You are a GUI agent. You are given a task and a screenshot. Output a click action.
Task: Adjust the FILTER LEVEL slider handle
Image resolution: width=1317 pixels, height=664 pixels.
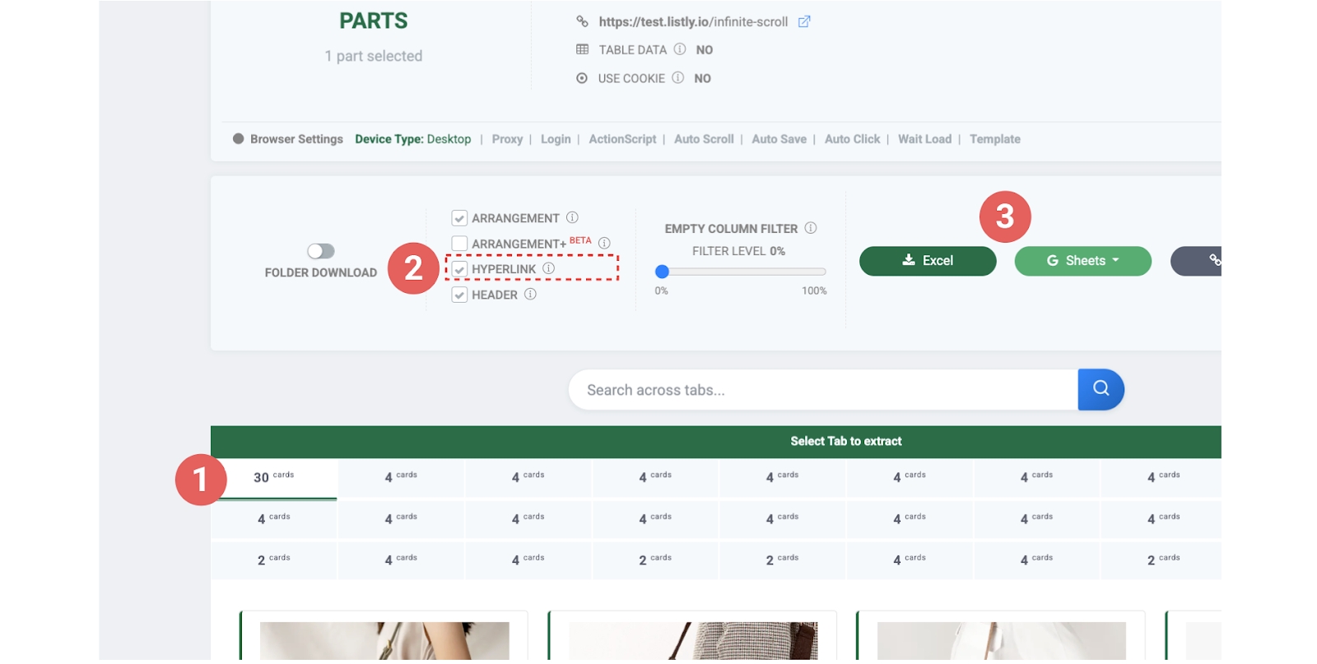tap(662, 272)
